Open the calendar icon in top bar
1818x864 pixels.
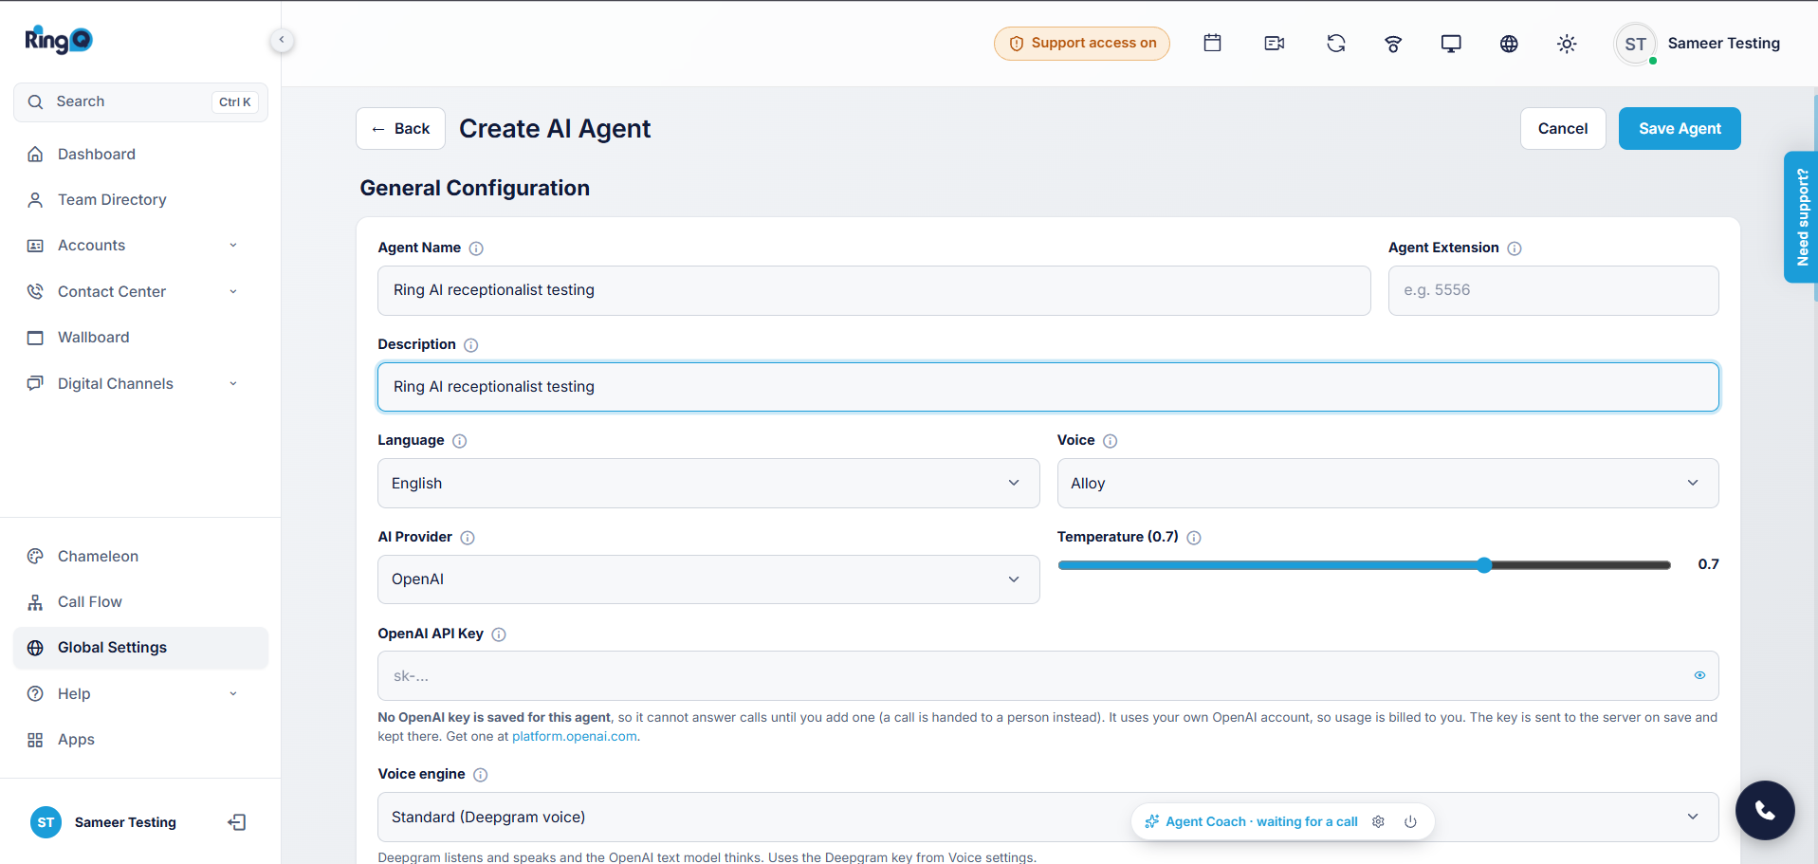pyautogui.click(x=1212, y=43)
